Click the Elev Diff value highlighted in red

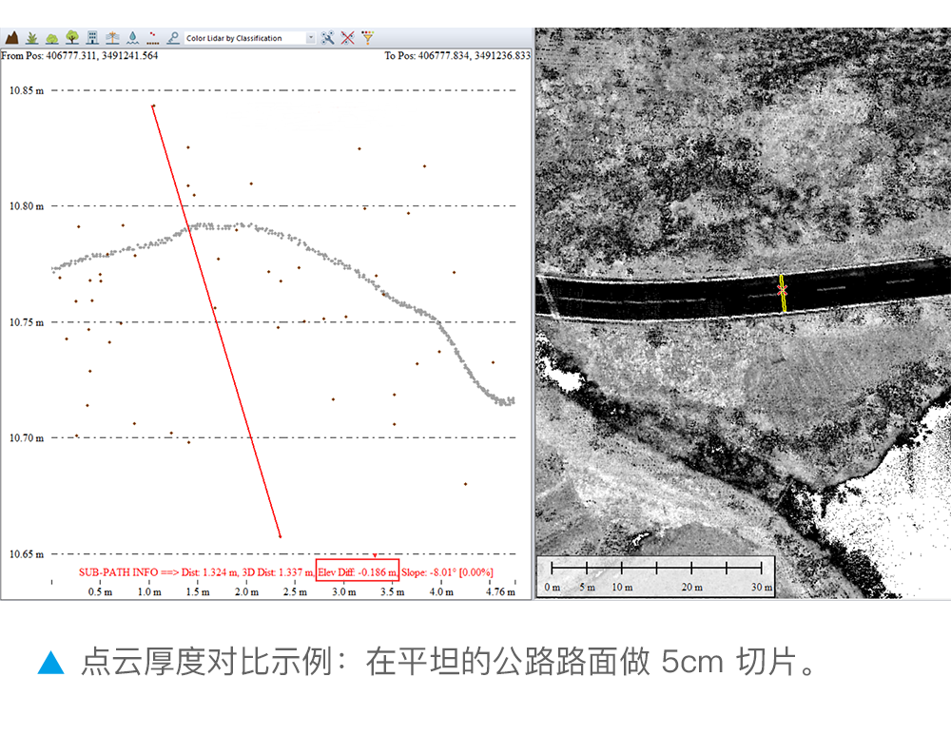click(x=358, y=572)
